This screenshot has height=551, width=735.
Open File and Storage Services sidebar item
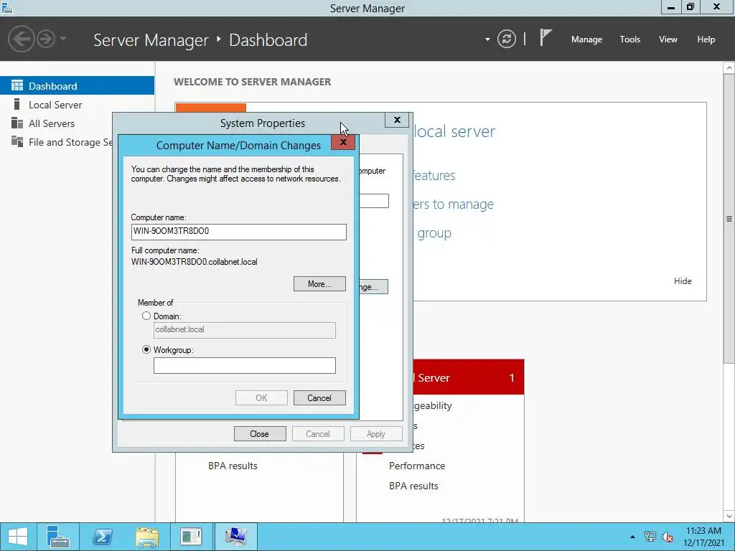point(56,142)
